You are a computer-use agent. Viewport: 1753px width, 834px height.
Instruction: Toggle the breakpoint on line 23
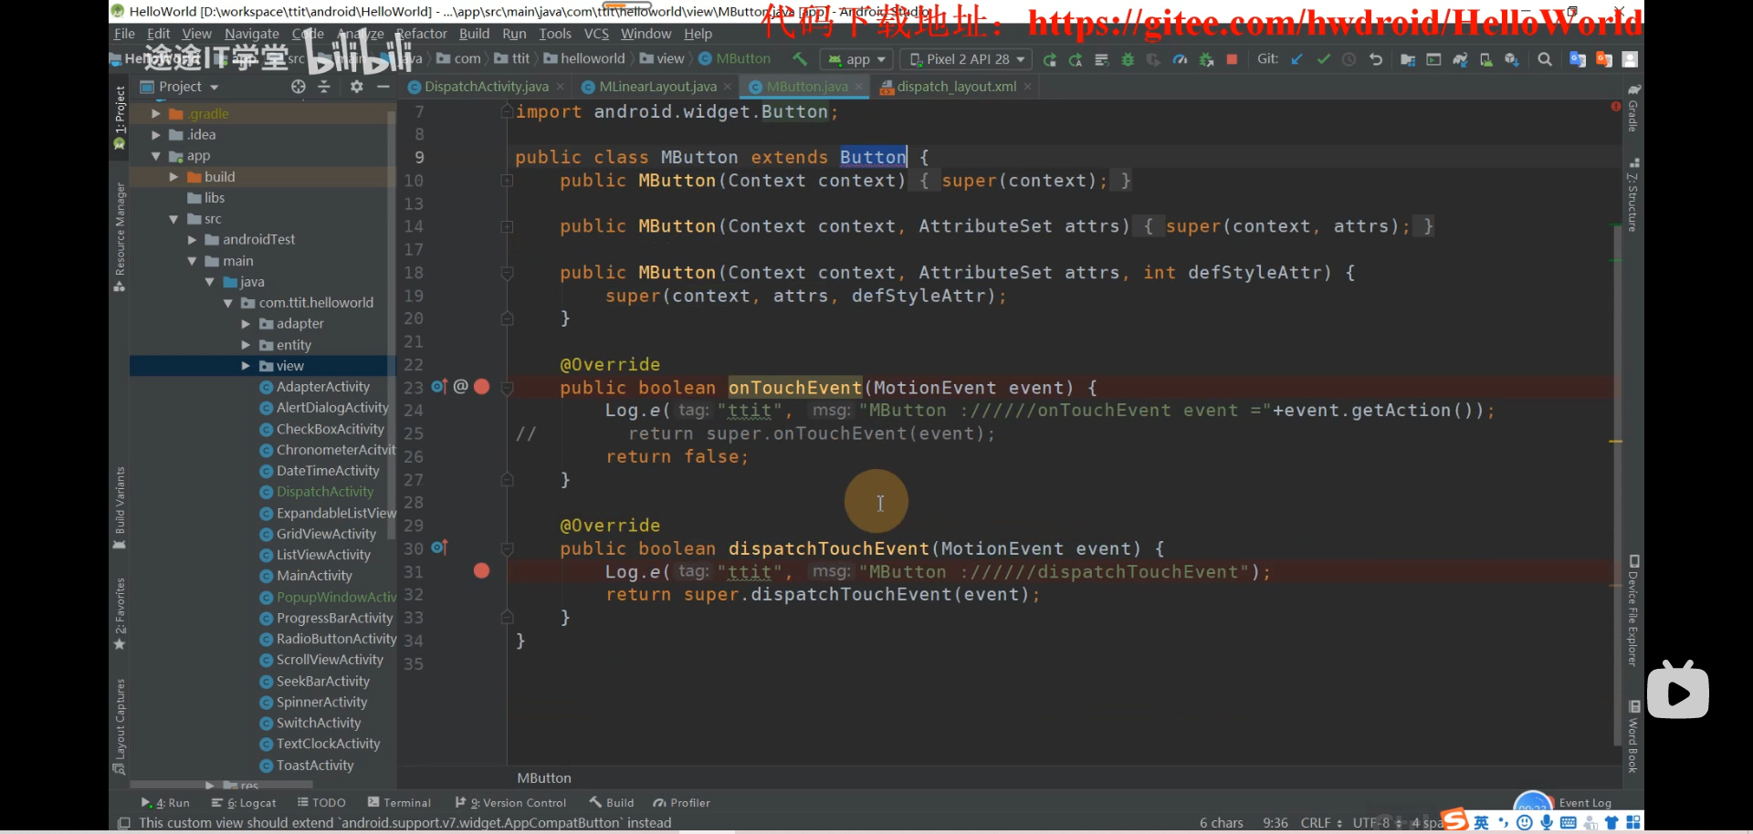(482, 387)
